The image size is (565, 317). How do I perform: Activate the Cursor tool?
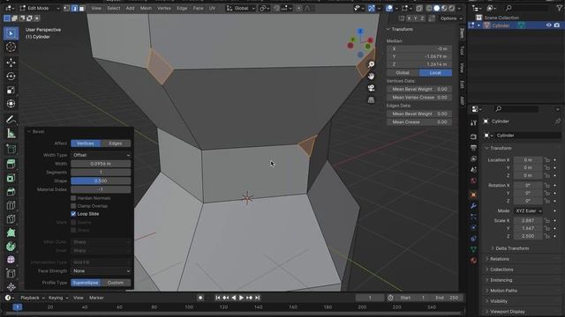click(11, 47)
